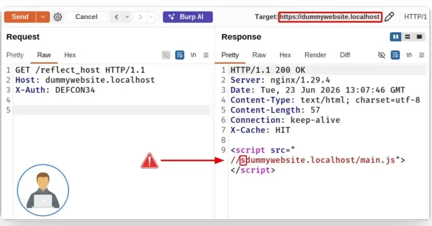
Task: Click the orange Send button
Action: tap(20, 17)
